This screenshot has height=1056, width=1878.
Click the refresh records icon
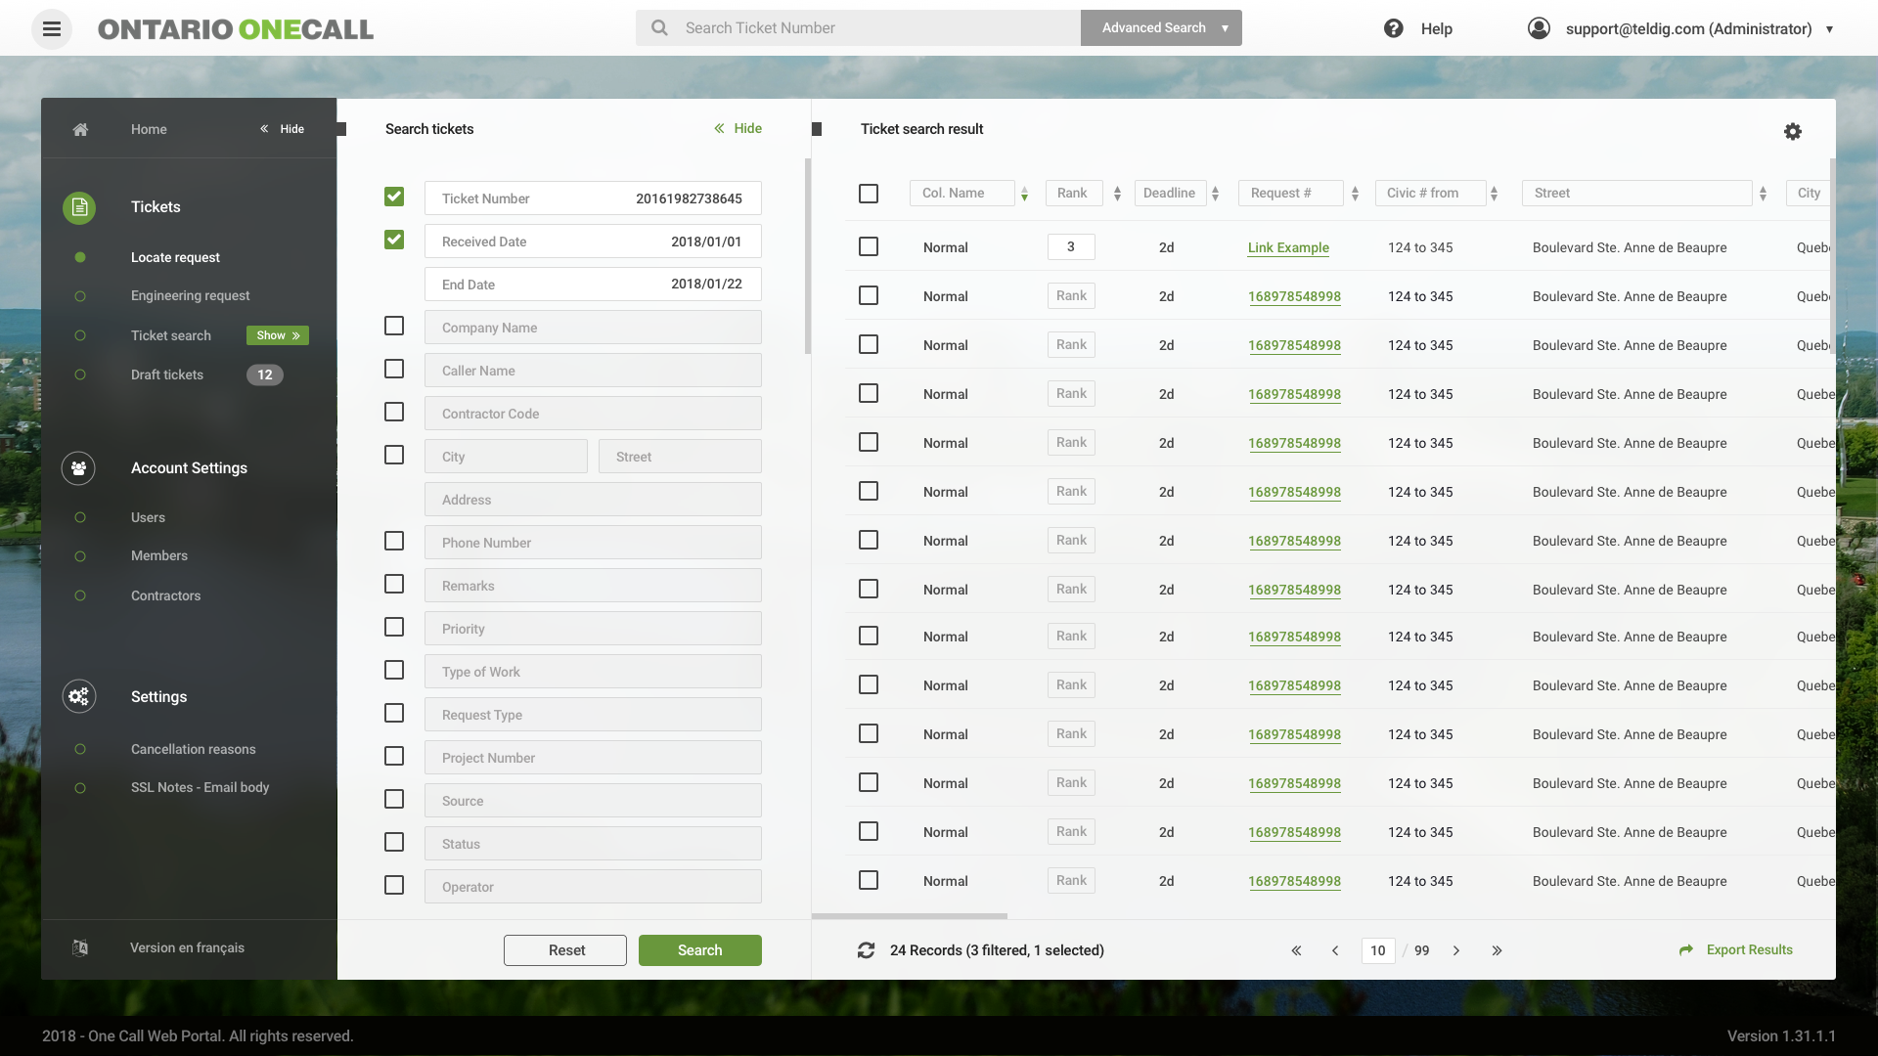(866, 950)
